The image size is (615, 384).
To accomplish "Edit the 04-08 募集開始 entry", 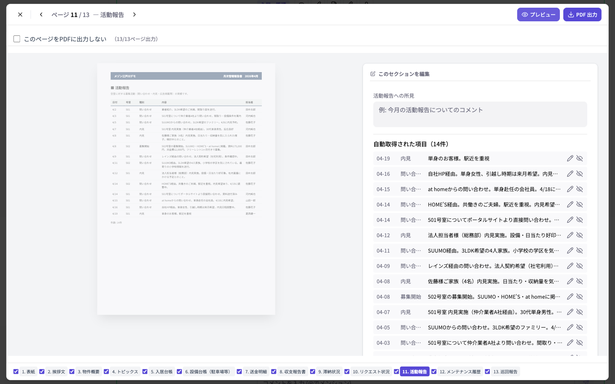I will point(570,297).
